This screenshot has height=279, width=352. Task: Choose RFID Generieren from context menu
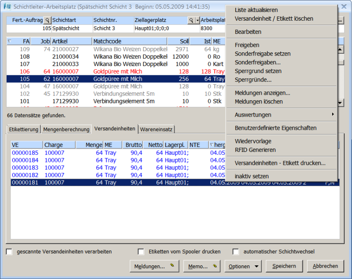tap(255, 150)
